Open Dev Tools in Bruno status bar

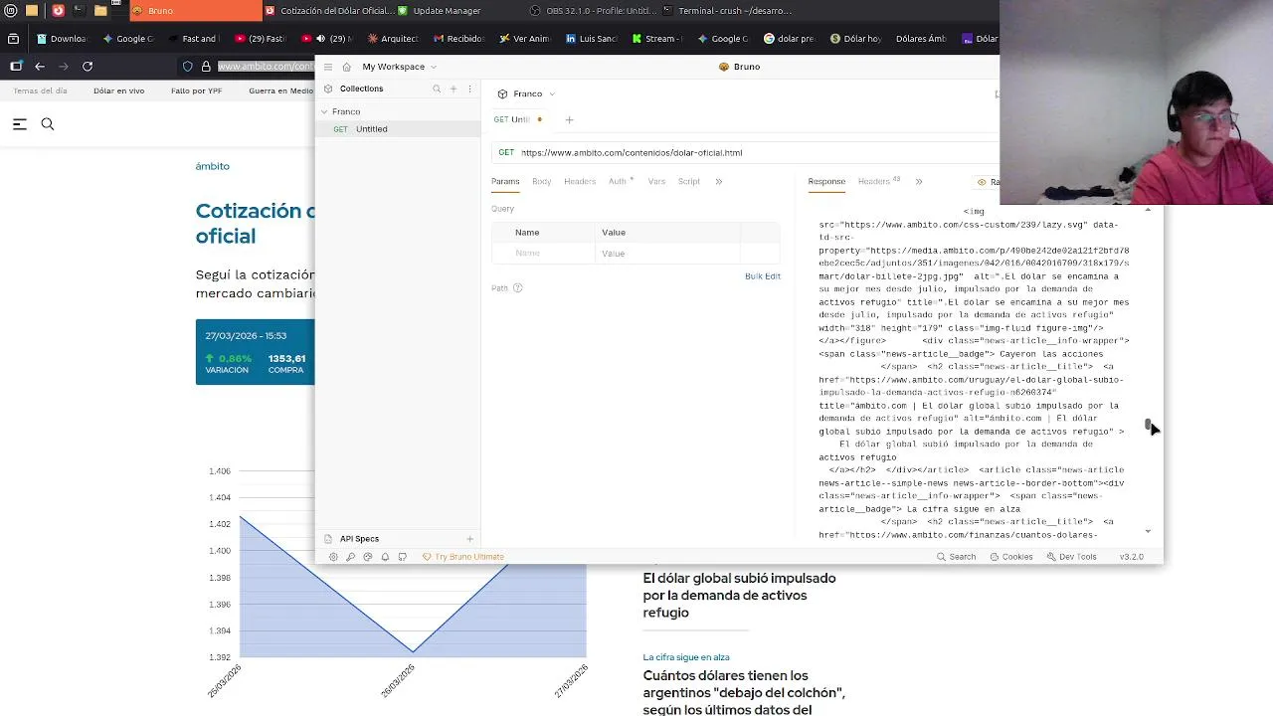(1070, 557)
